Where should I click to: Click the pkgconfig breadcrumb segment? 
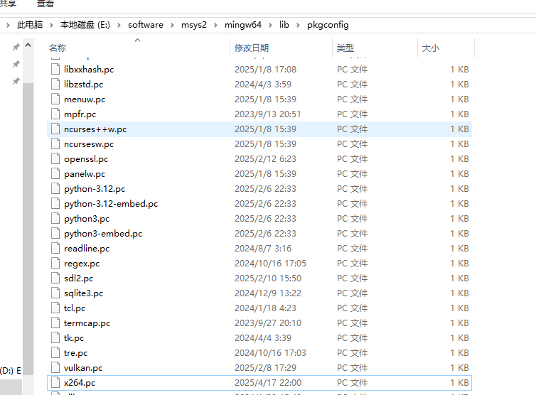coord(328,25)
